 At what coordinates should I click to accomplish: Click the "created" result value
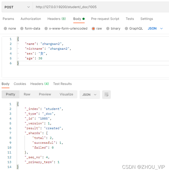[53, 128]
